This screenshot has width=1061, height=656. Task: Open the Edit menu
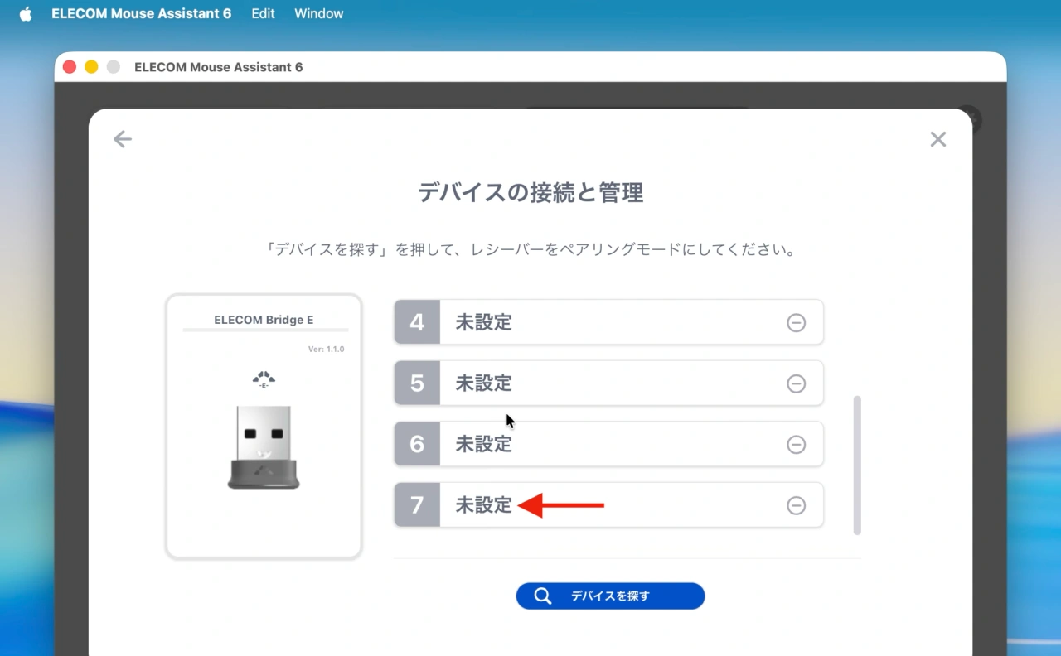point(263,14)
